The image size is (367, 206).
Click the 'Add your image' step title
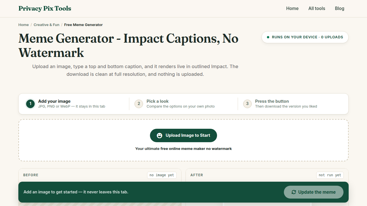click(x=54, y=101)
